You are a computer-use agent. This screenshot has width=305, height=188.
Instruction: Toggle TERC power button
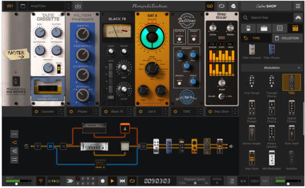coord(175,112)
